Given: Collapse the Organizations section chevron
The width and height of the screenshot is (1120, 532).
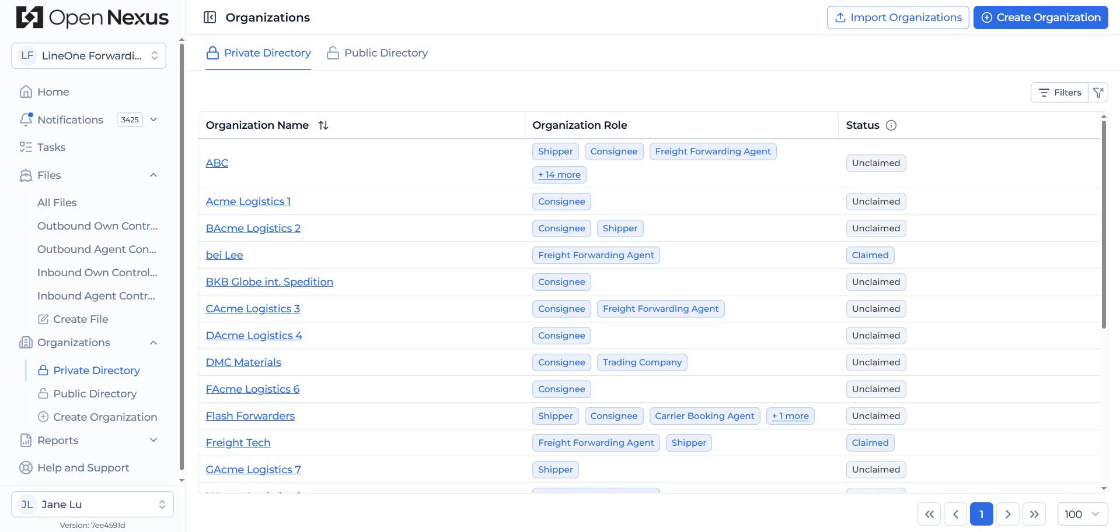Looking at the screenshot, I should click(x=153, y=343).
